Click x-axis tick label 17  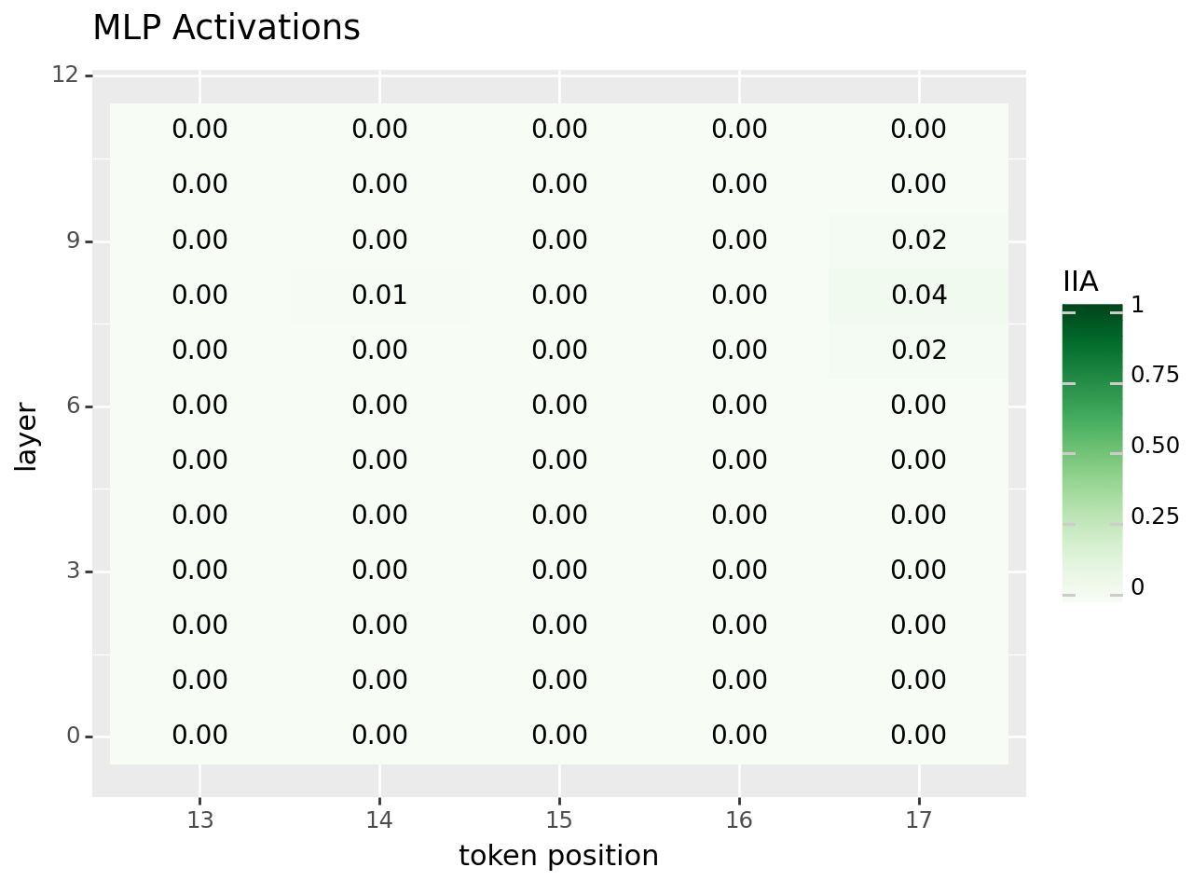pyautogui.click(x=919, y=820)
